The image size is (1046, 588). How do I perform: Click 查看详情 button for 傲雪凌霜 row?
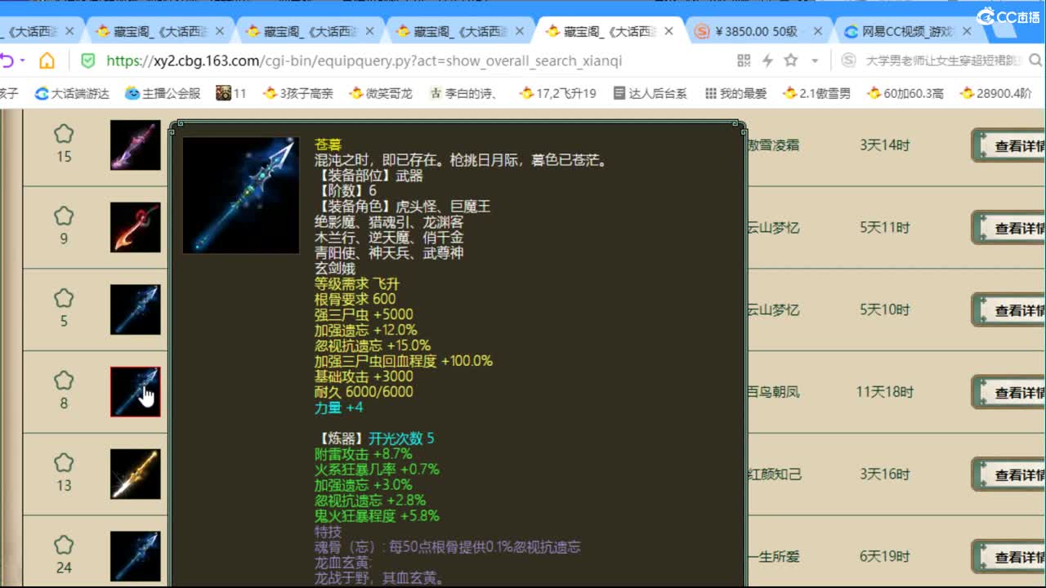[x=1009, y=145]
